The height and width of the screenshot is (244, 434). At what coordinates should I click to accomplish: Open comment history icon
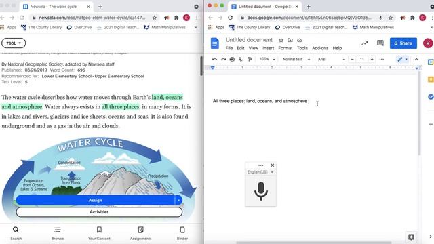tap(380, 43)
